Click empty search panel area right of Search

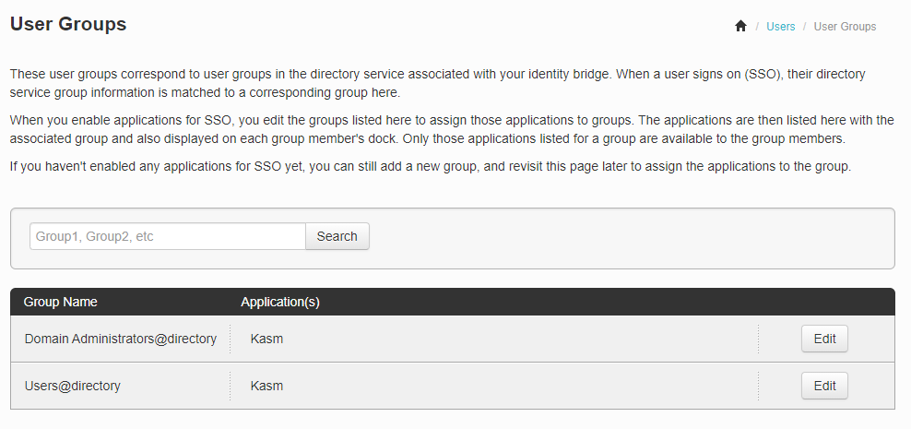point(627,237)
